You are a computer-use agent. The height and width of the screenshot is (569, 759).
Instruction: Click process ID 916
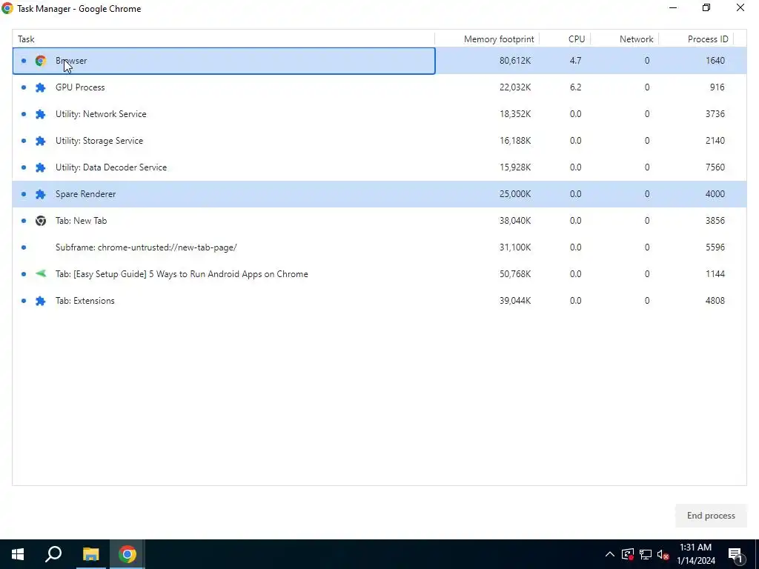(x=717, y=87)
